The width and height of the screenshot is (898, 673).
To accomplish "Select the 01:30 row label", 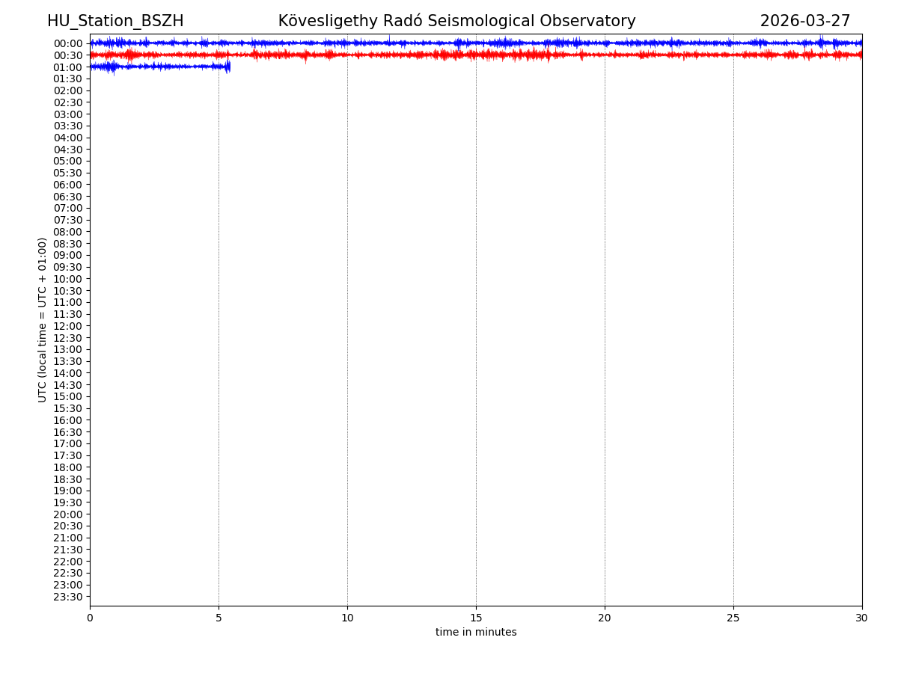I will (67, 79).
